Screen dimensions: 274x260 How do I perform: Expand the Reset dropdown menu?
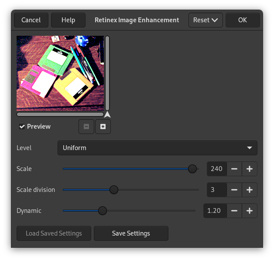point(205,20)
